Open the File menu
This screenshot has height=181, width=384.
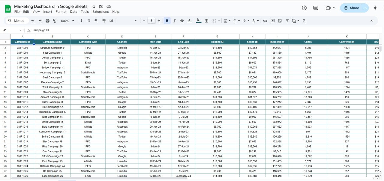click(x=17, y=12)
